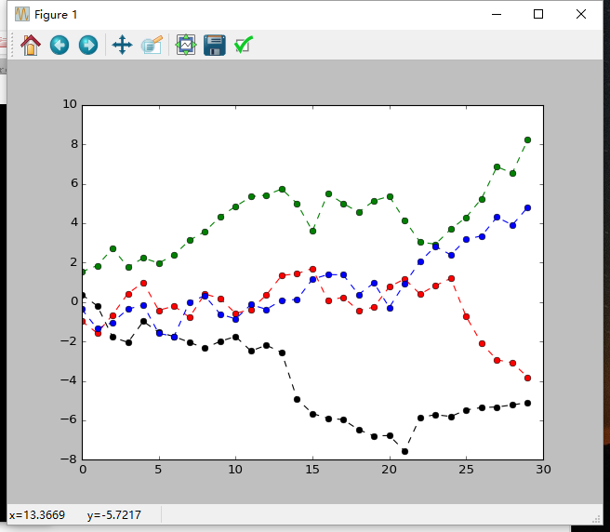610x532 pixels.
Task: Click the last red data point
Action: (527, 379)
